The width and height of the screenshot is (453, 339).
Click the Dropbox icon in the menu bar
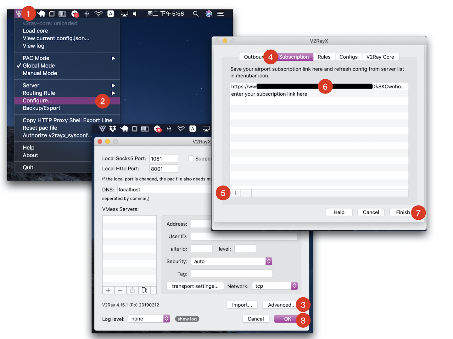(x=113, y=128)
